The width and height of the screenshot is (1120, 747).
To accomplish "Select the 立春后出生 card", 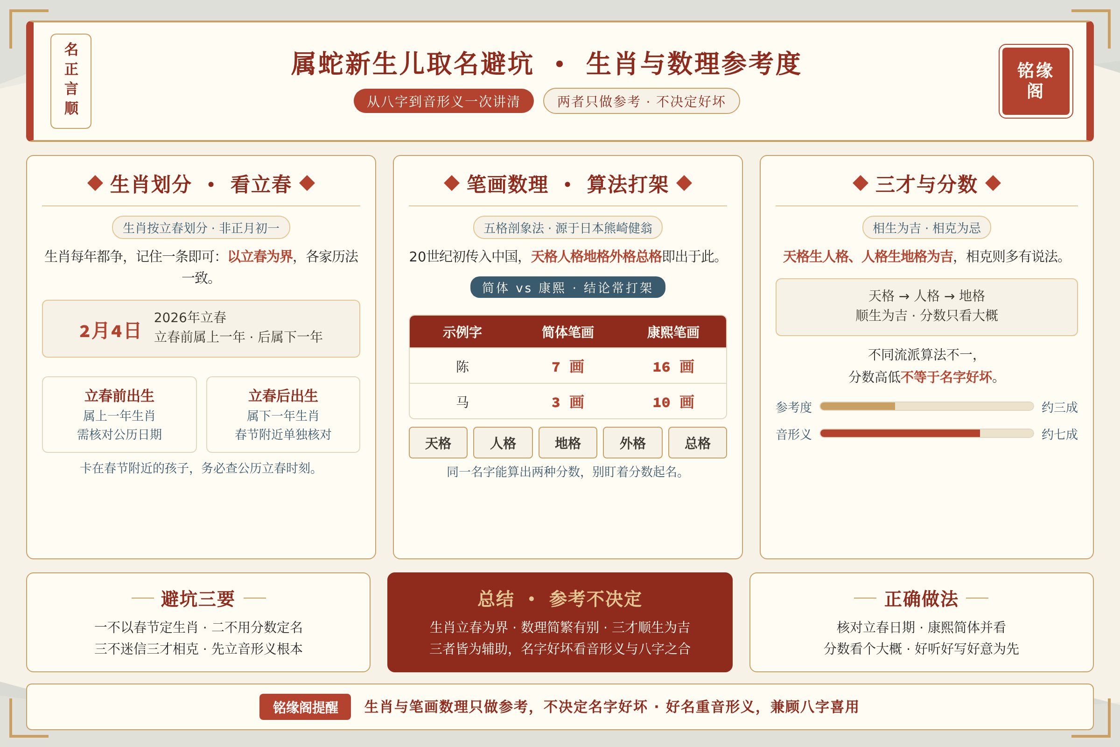I will pos(283,415).
